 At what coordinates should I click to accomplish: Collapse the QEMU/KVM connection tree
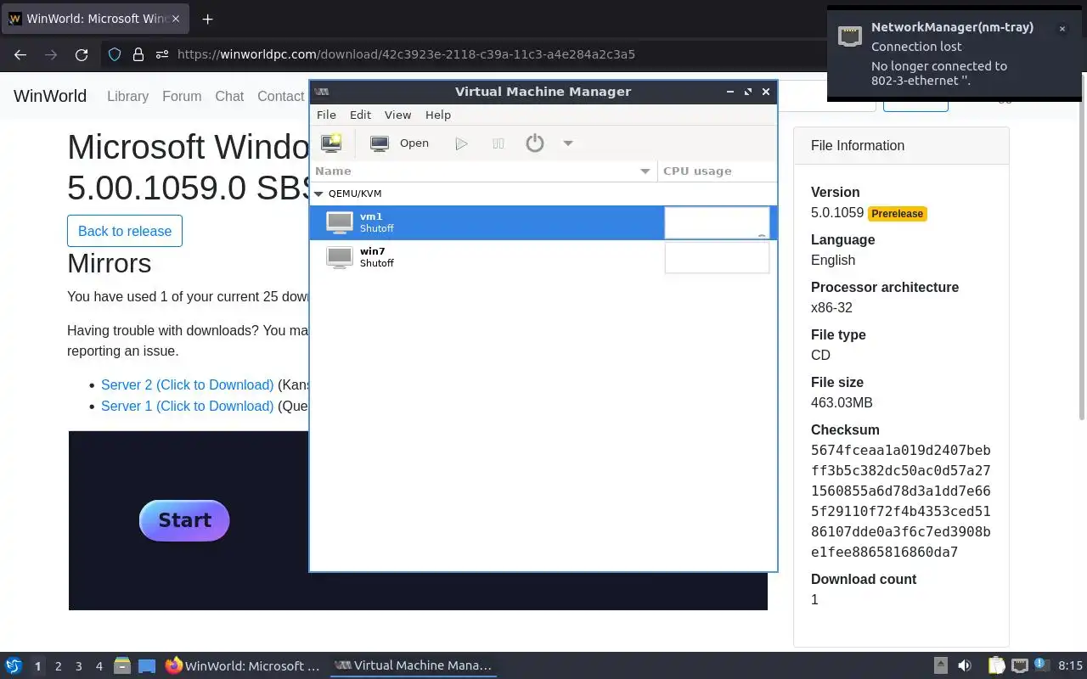tap(319, 194)
